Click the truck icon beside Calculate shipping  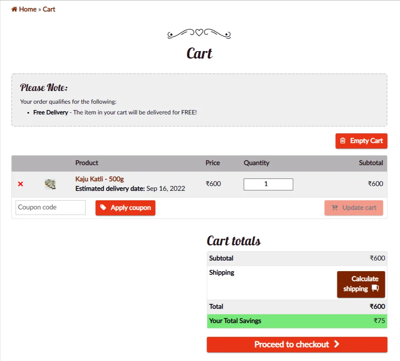coord(375,289)
